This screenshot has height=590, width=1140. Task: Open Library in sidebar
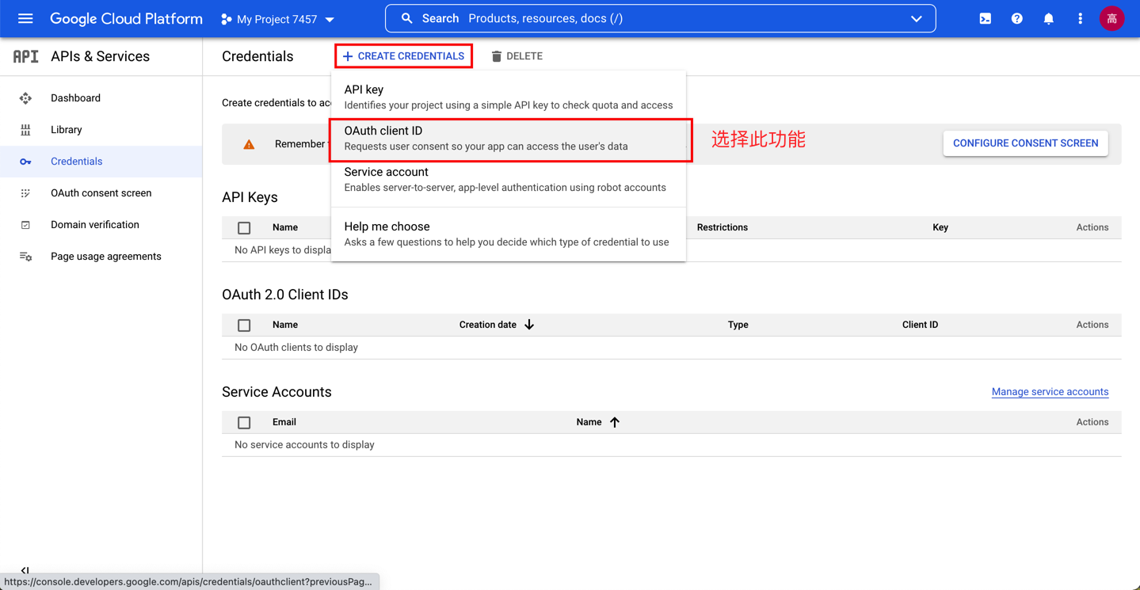click(x=101, y=130)
